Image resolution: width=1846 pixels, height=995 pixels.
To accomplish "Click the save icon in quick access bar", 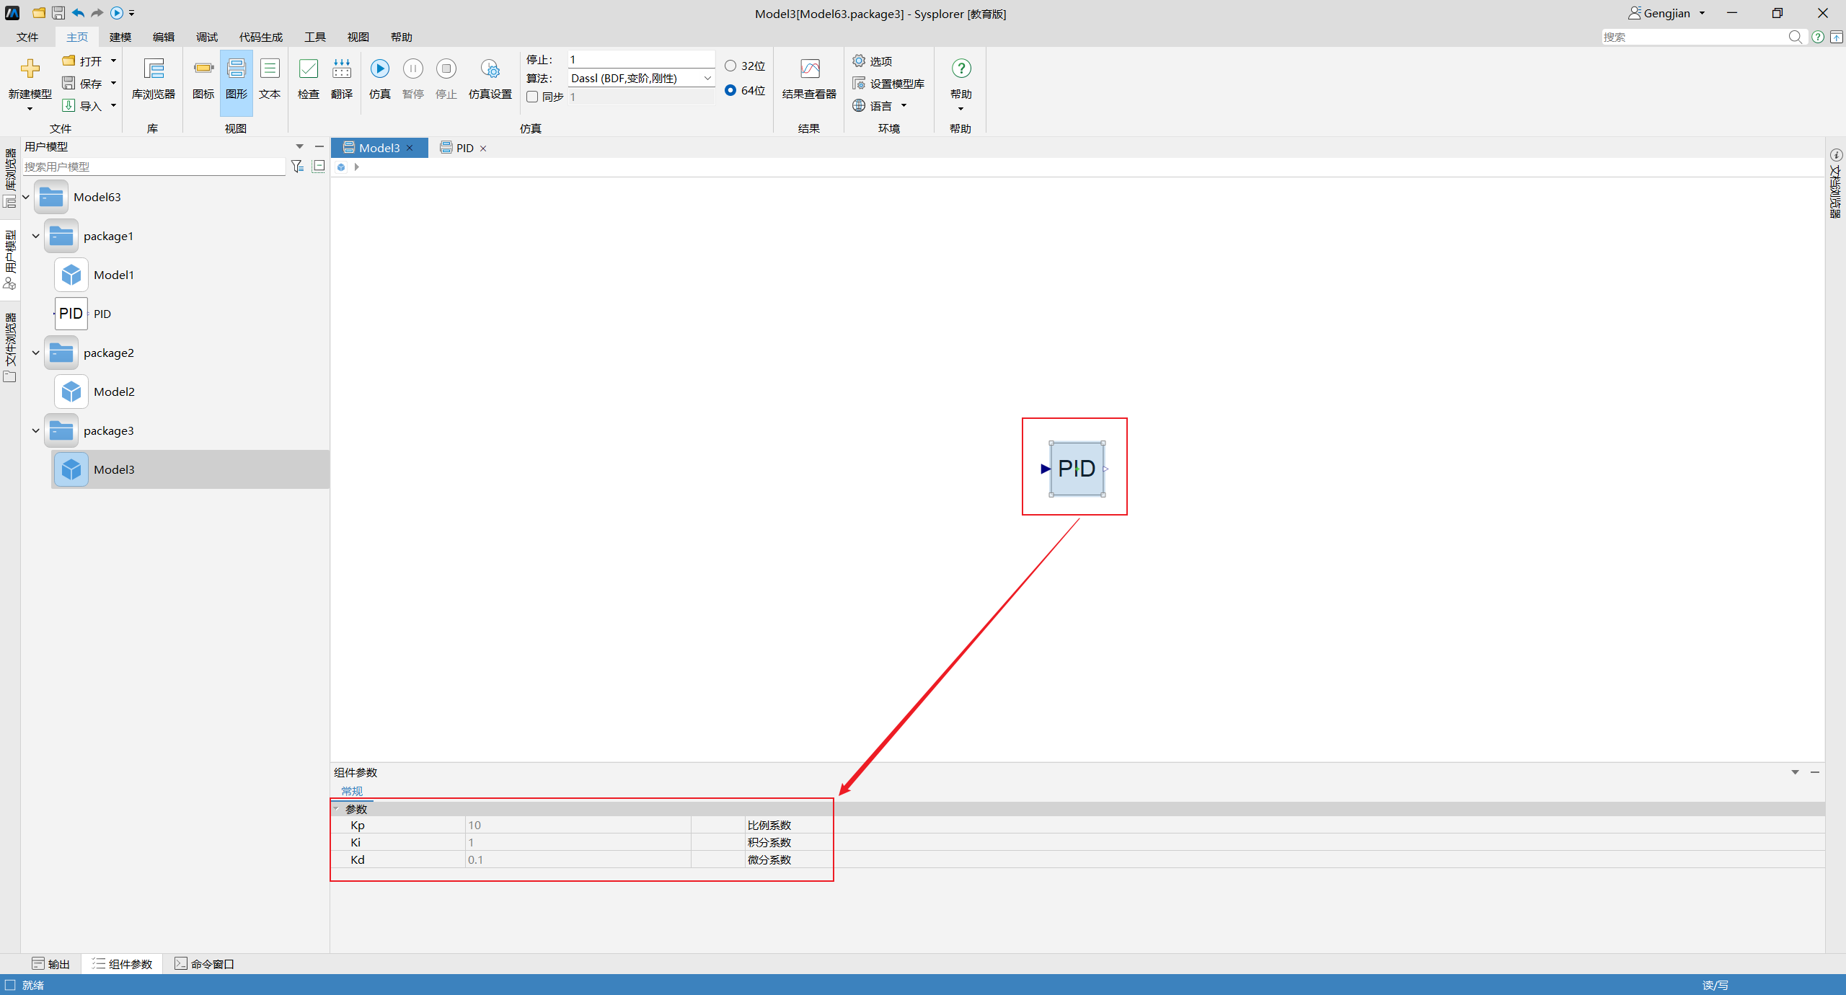I will (x=58, y=13).
